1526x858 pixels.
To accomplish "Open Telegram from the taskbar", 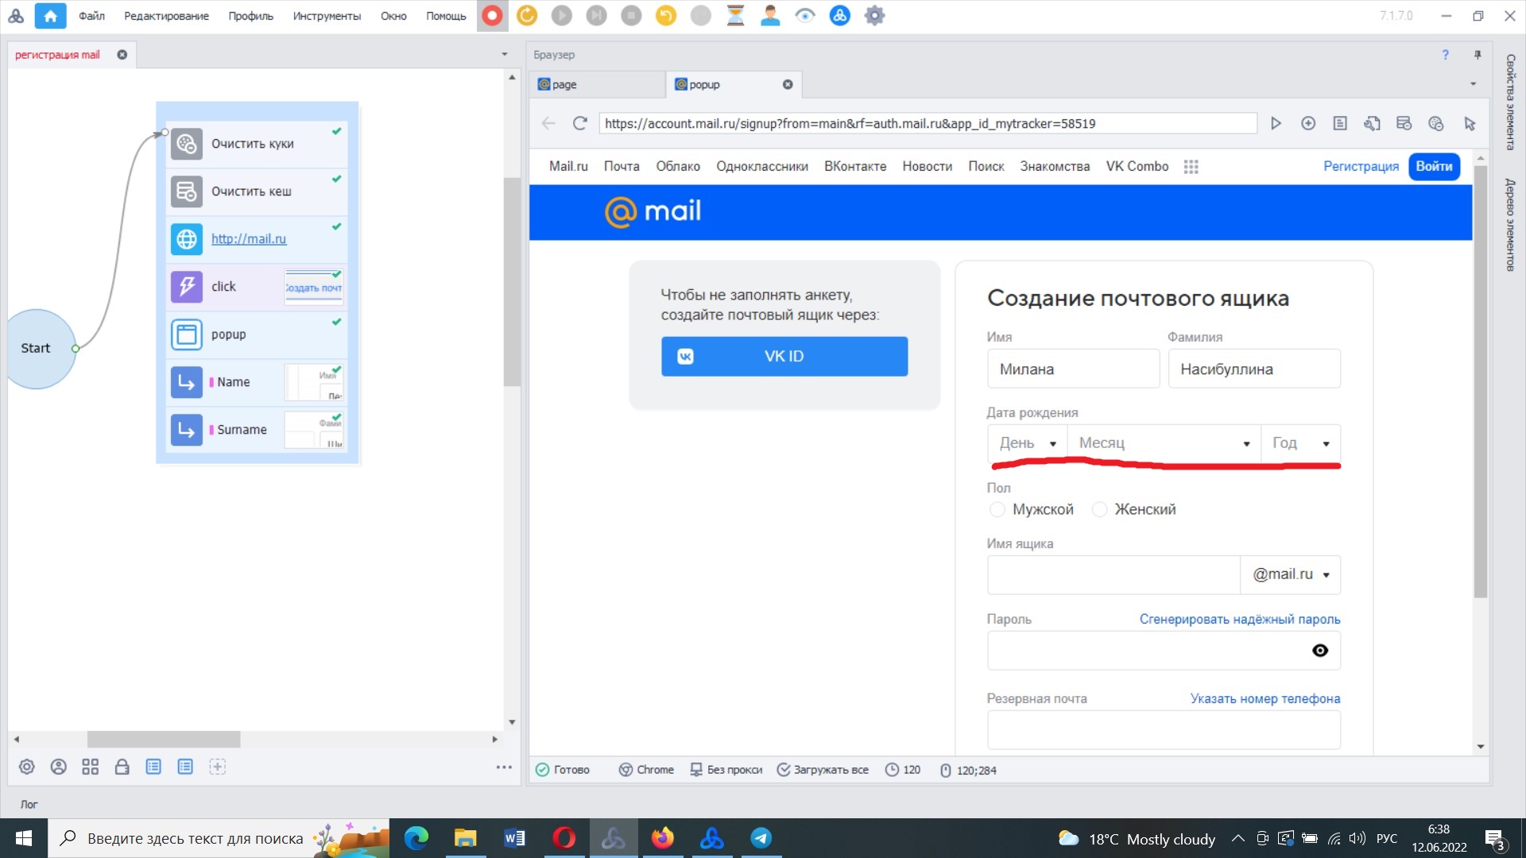I will click(x=761, y=838).
